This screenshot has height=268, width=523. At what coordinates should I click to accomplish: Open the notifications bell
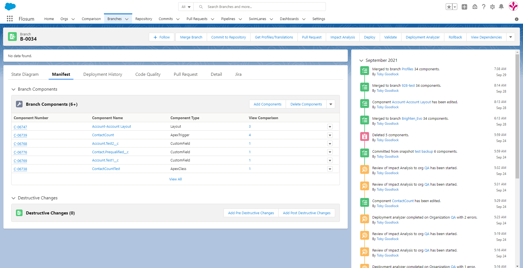pos(501,7)
